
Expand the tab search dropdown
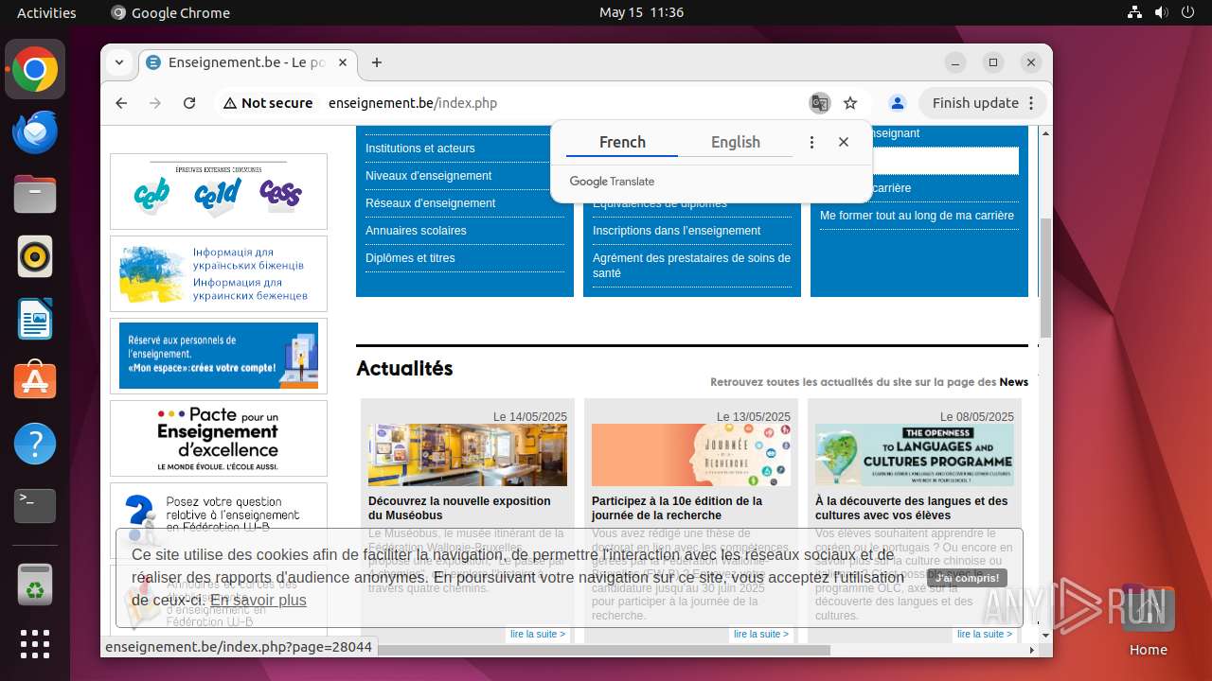point(119,62)
